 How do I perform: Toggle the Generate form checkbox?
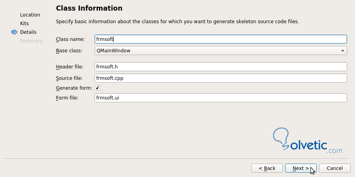(97, 88)
